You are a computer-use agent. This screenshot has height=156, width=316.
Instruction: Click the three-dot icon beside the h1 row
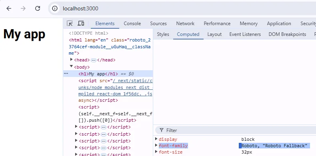point(66,73)
